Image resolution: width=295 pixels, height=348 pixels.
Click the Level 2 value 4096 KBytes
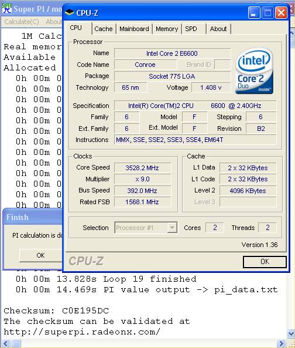[248, 191]
